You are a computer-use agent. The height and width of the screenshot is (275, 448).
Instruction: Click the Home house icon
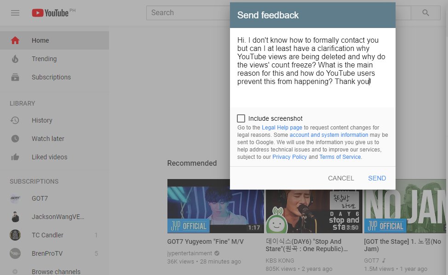click(x=15, y=40)
